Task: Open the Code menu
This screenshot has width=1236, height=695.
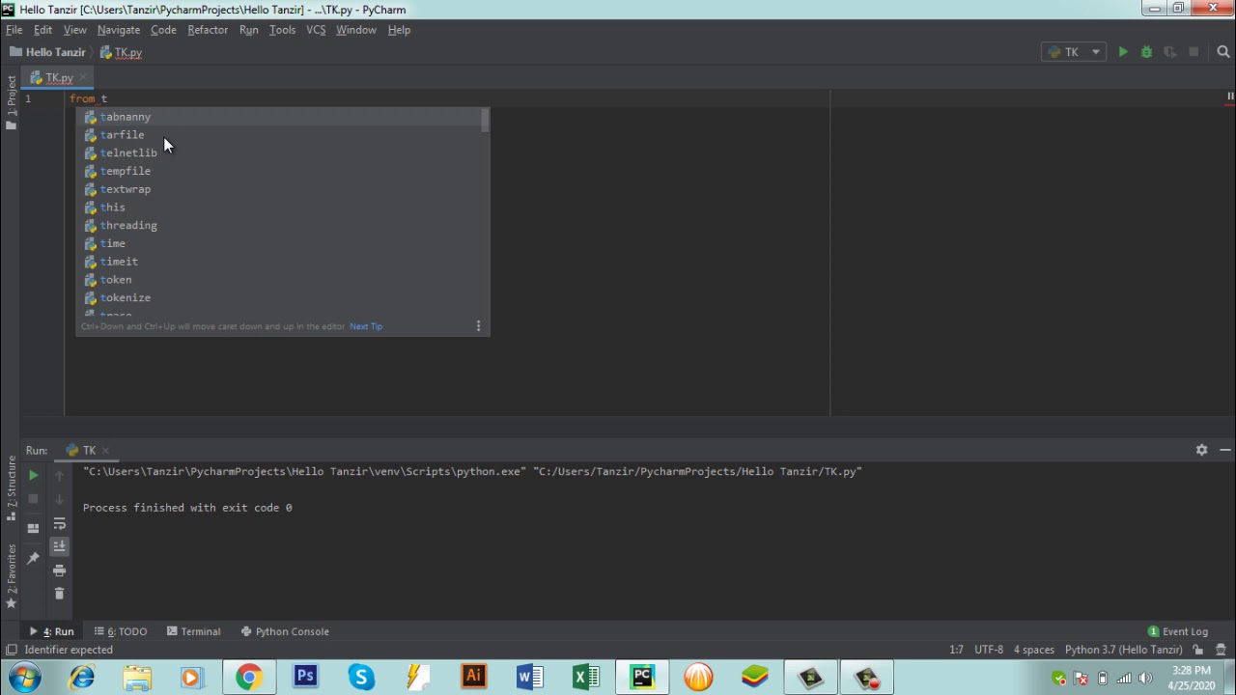Action: (163, 30)
